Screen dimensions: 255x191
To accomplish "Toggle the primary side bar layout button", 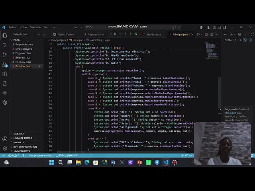I will 209,27.
